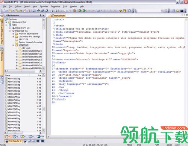Image resolution: width=188 pixels, height=146 pixels.
Task: Toggle the File Browser pin icon
Action: tap(41, 15)
